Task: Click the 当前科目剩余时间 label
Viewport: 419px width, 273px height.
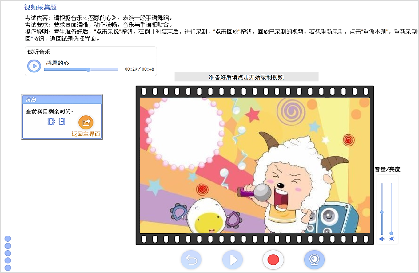Action: pos(50,111)
